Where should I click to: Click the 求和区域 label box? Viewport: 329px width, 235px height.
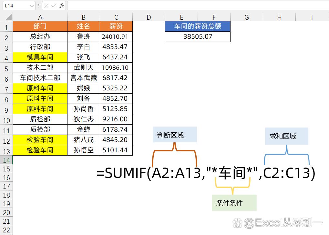coord(287,136)
